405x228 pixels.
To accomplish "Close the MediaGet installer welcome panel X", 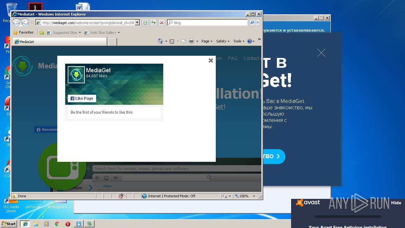I will (321, 53).
